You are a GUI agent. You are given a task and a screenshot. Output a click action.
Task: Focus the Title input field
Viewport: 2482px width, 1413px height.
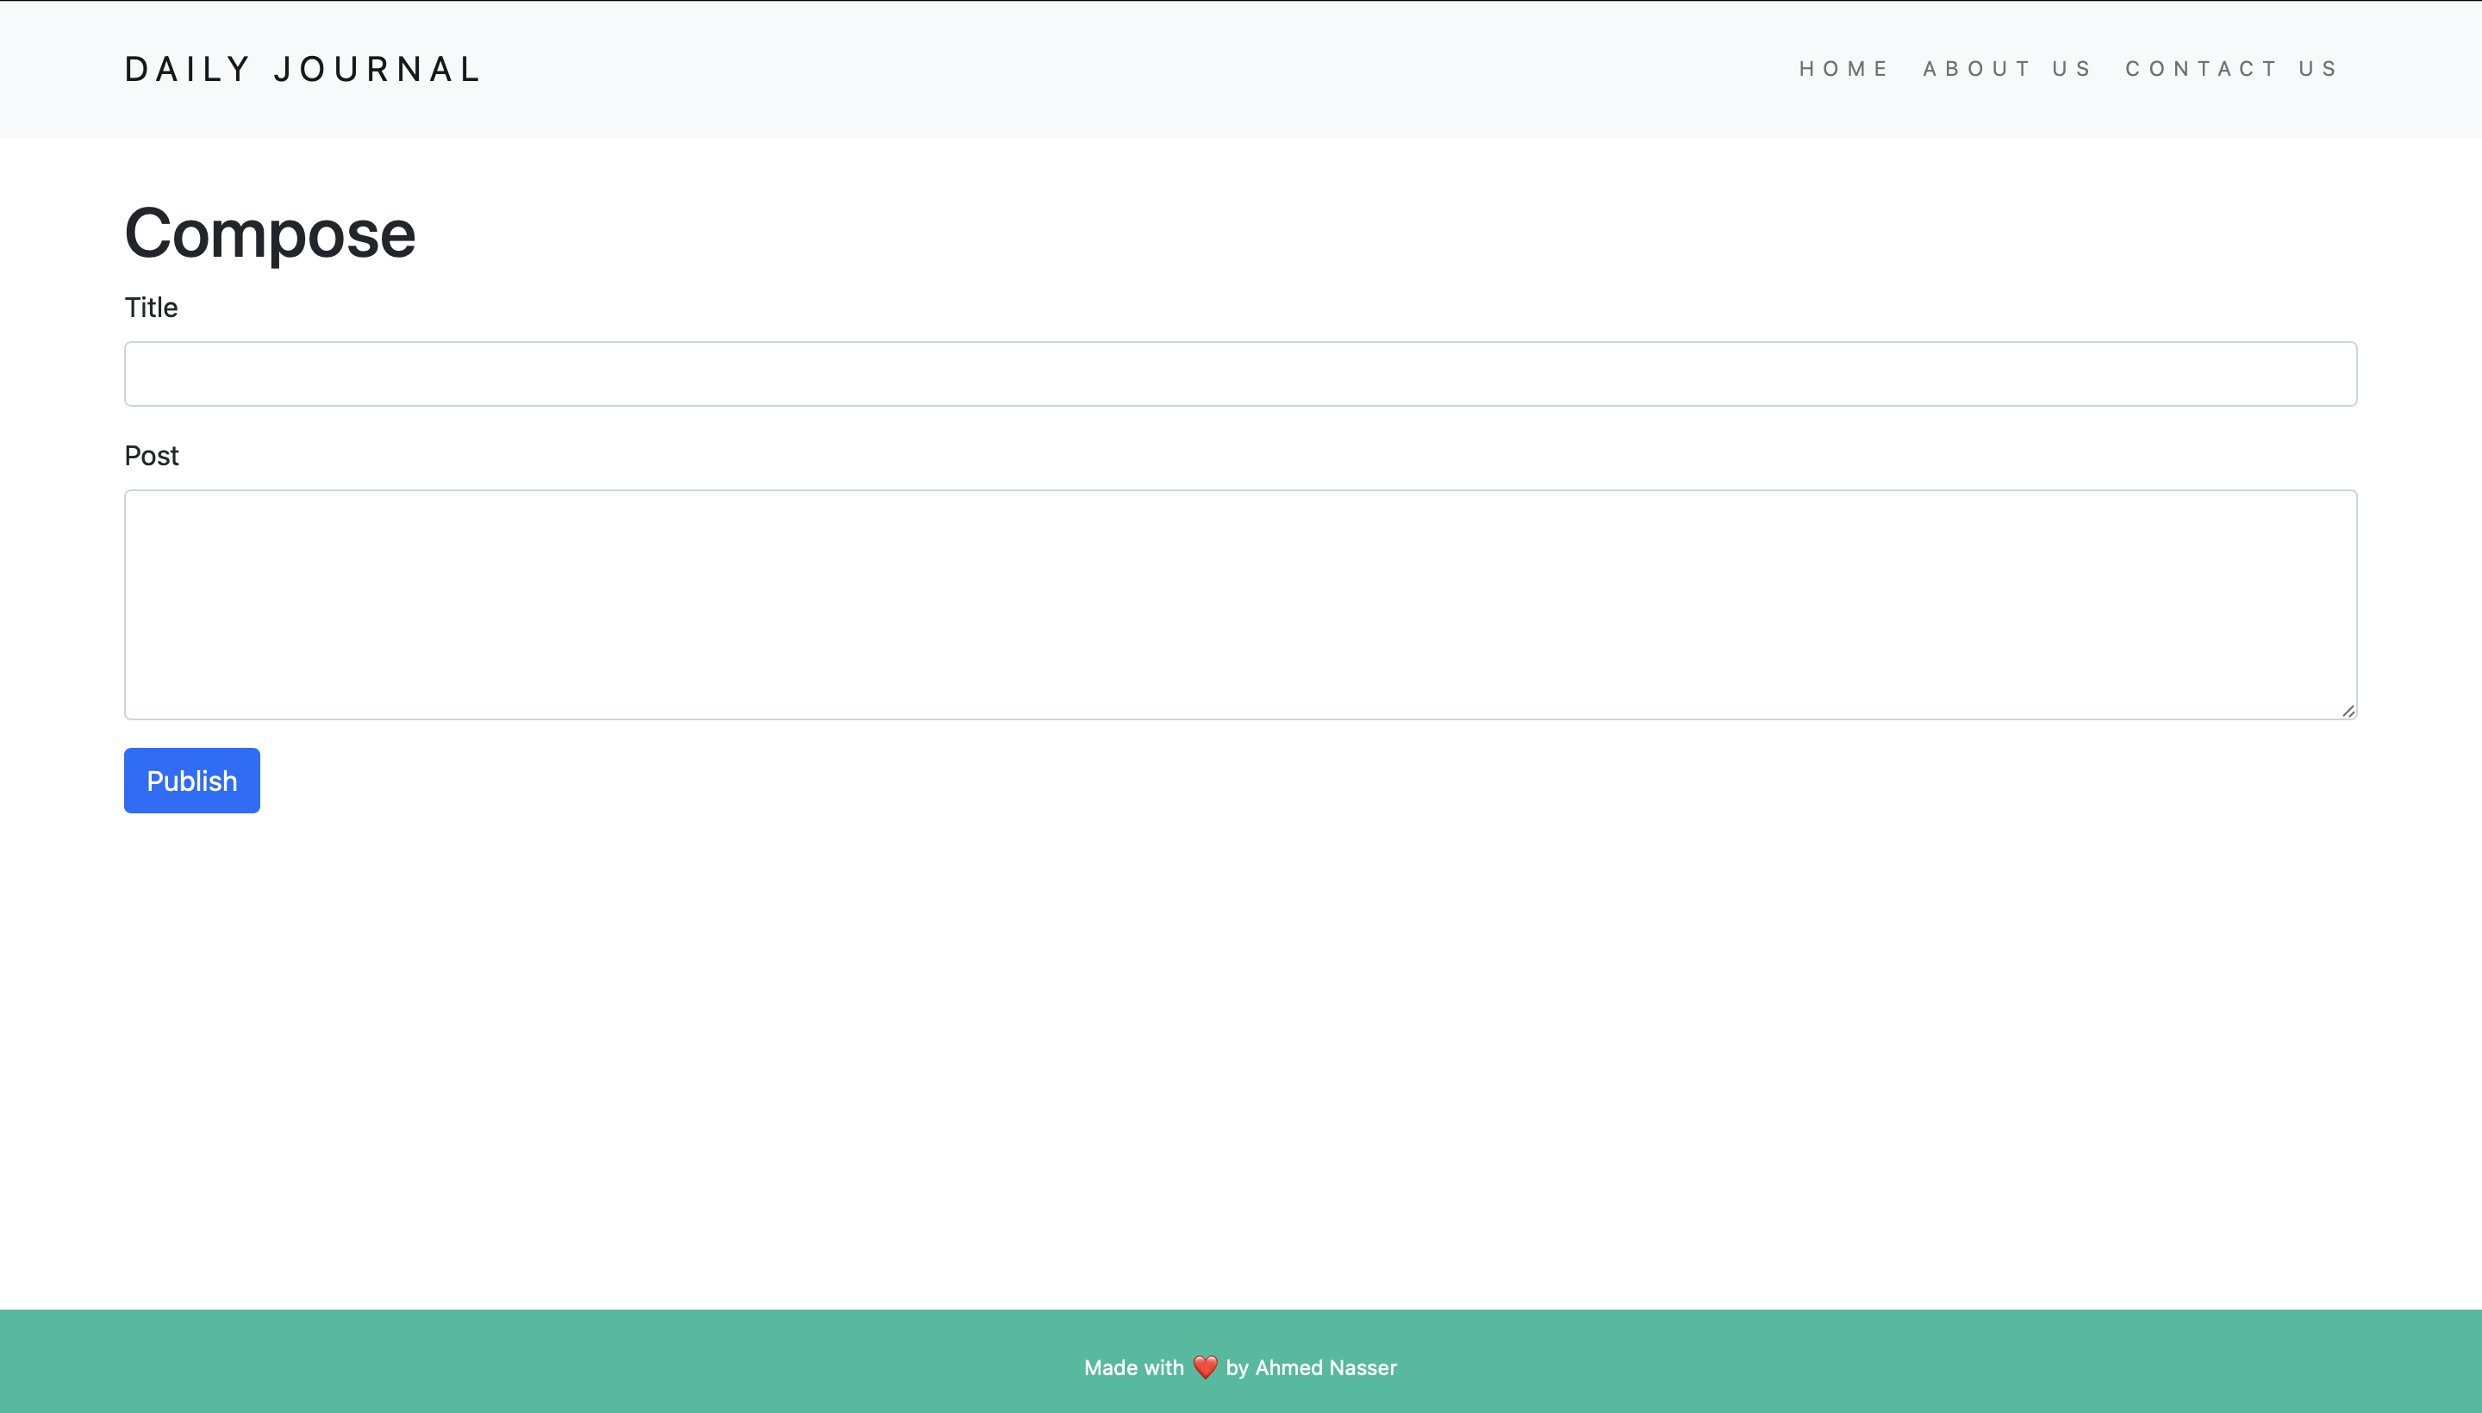(x=1239, y=374)
